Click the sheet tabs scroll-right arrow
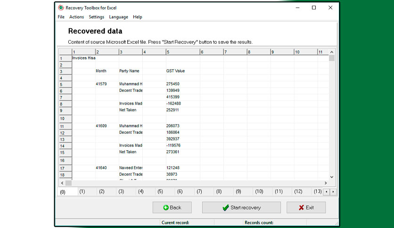This screenshot has width=394, height=228. pos(333,192)
